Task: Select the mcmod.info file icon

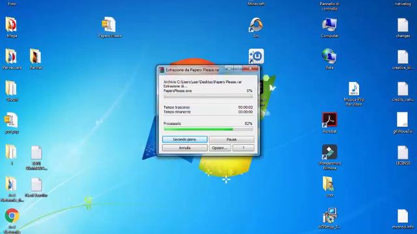Action: point(403,216)
